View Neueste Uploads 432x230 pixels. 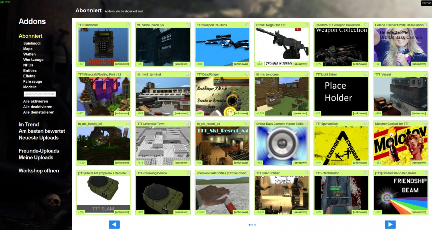pyautogui.click(x=38, y=138)
